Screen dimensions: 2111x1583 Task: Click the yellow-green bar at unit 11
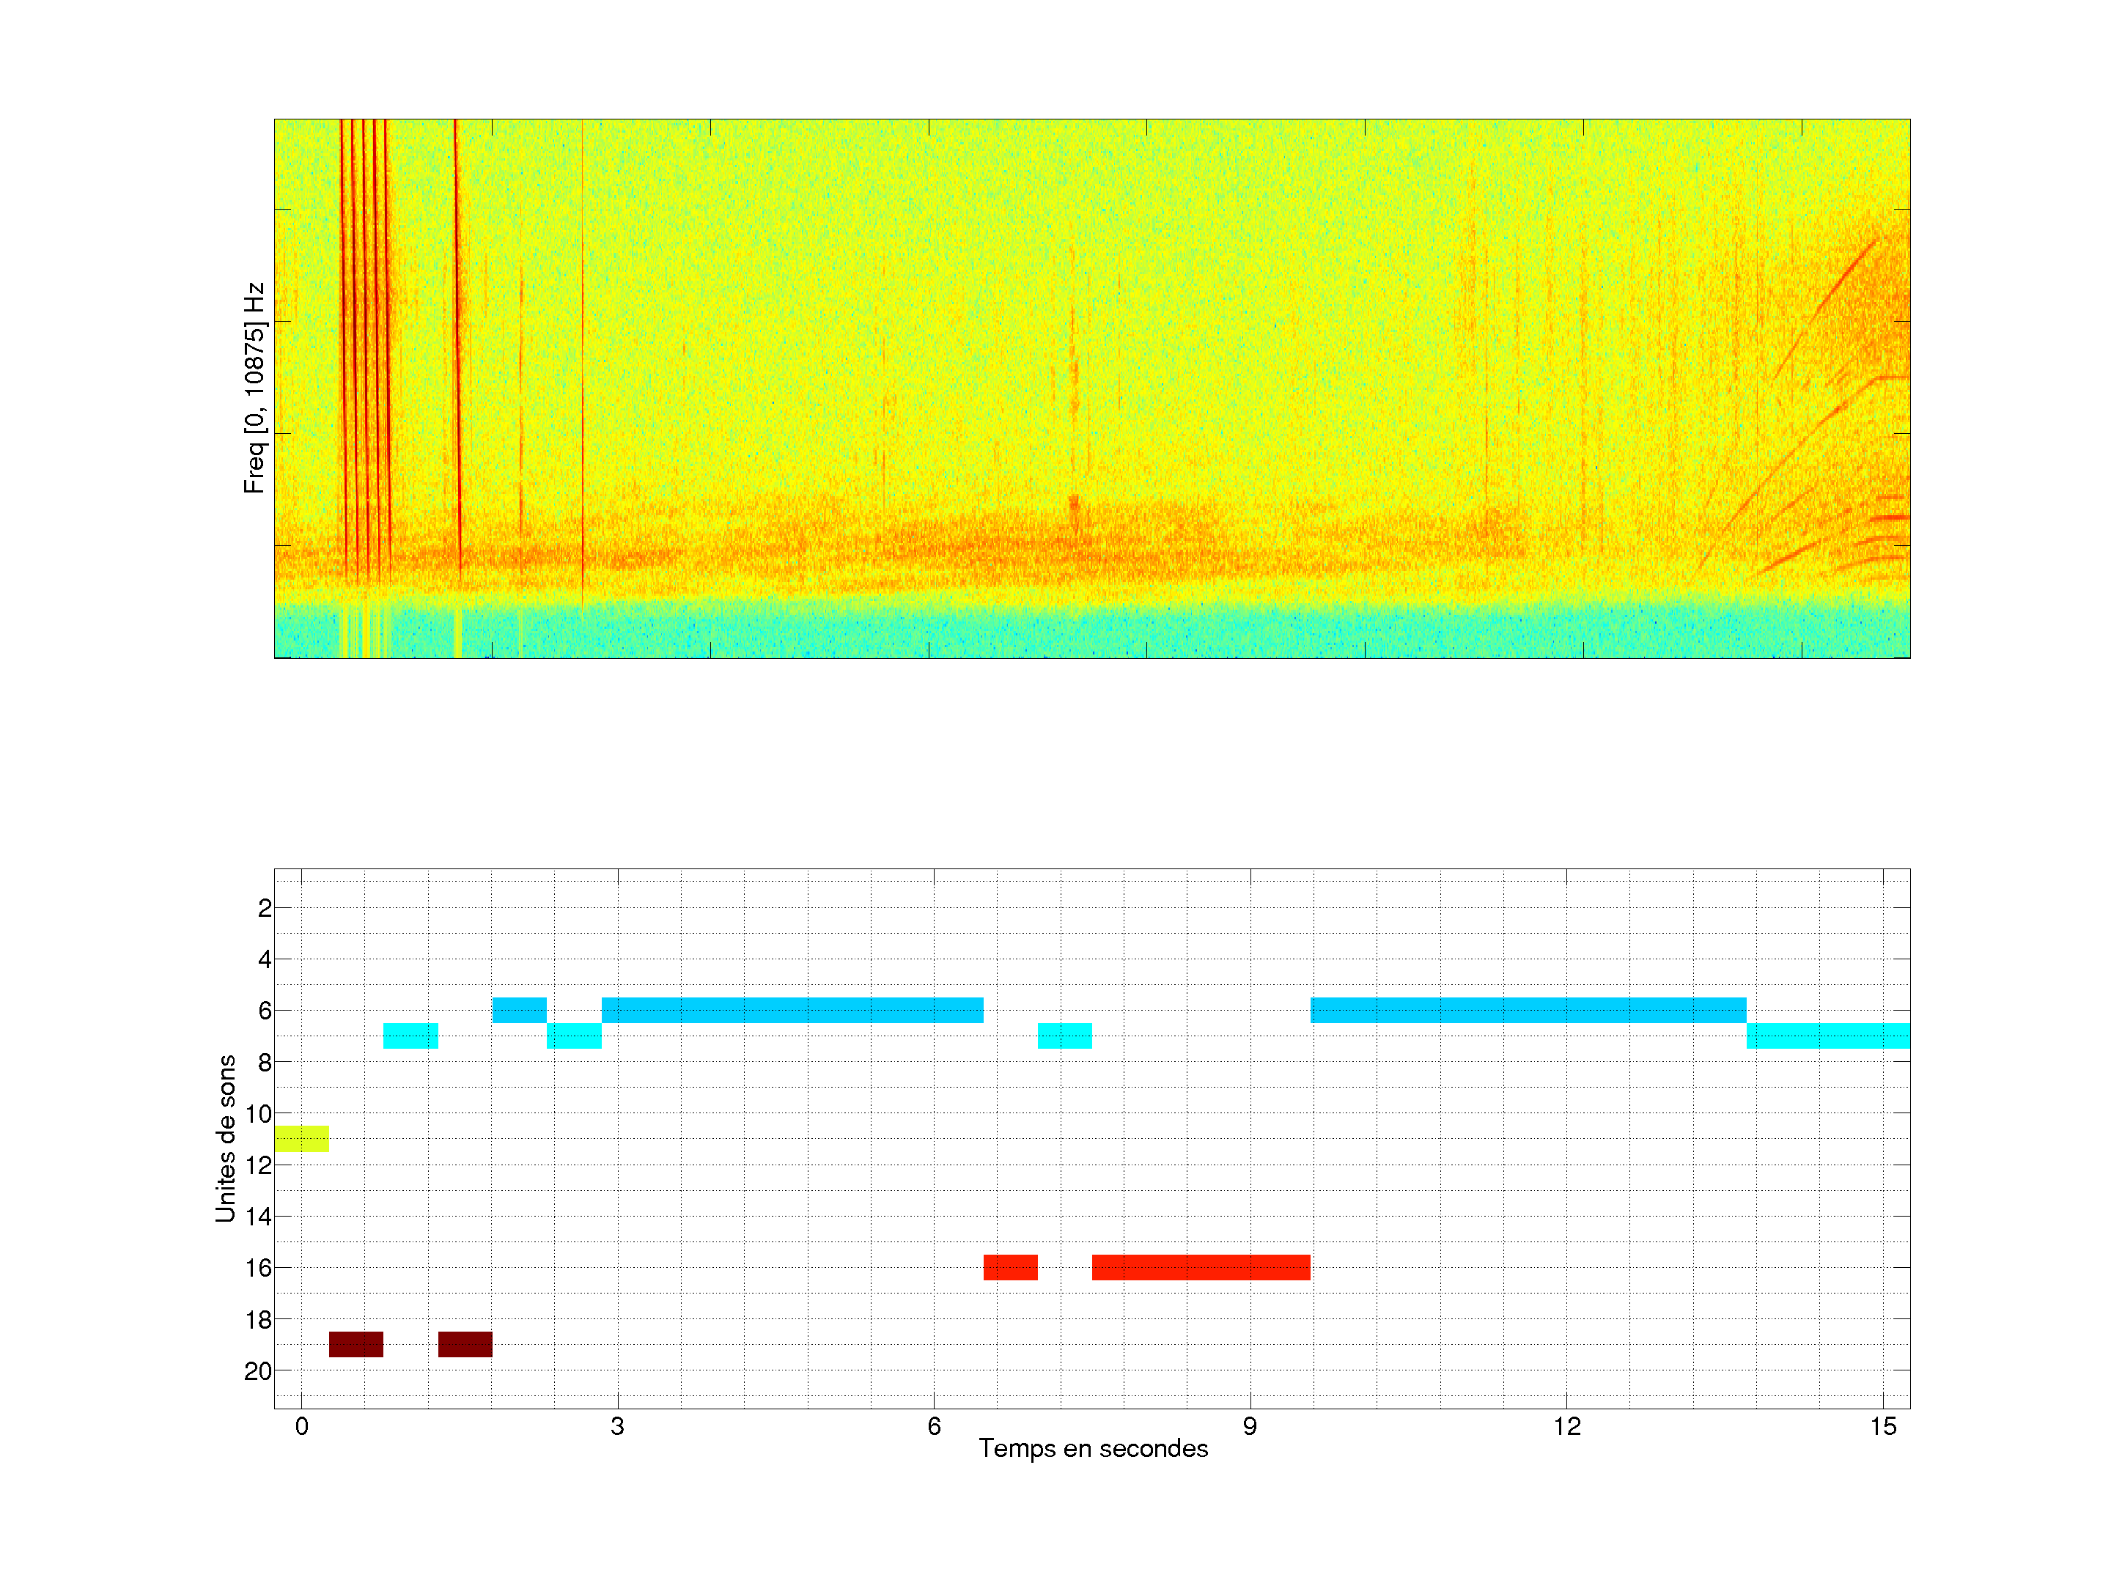[301, 1138]
